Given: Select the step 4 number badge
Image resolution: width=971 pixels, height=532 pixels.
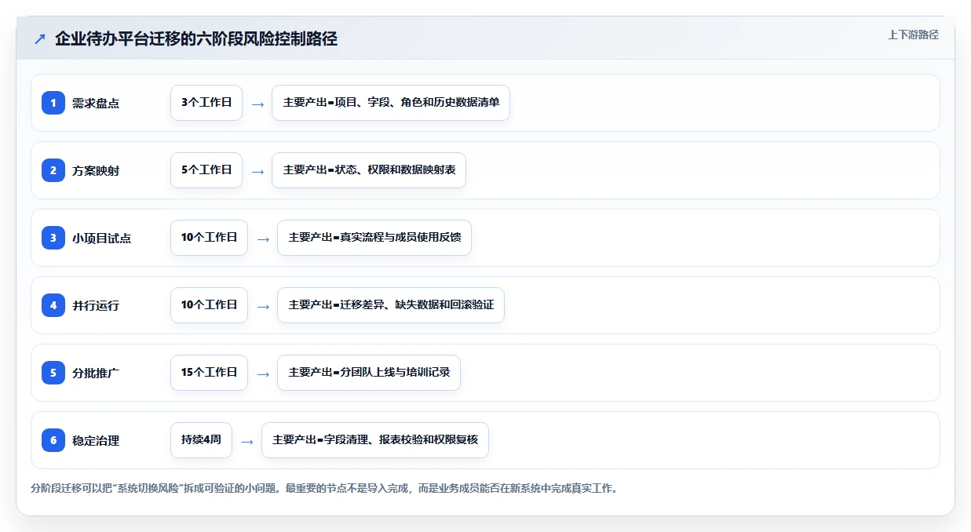Looking at the screenshot, I should click(x=53, y=305).
